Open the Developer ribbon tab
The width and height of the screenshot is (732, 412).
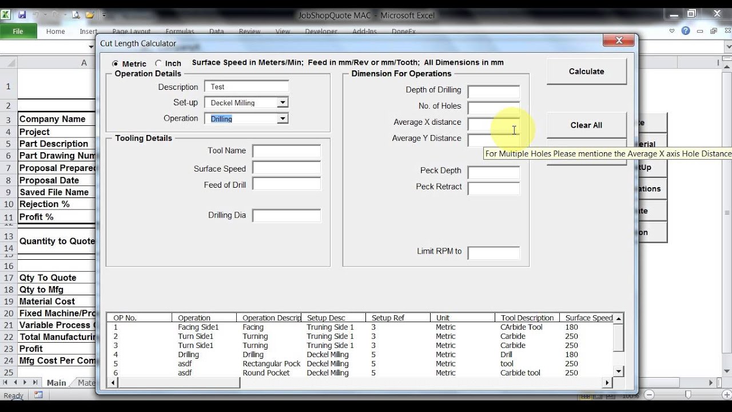click(x=321, y=31)
